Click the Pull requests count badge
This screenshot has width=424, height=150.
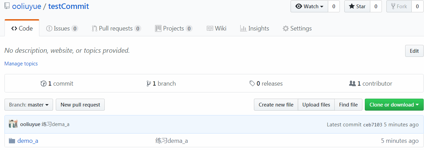pos(138,28)
